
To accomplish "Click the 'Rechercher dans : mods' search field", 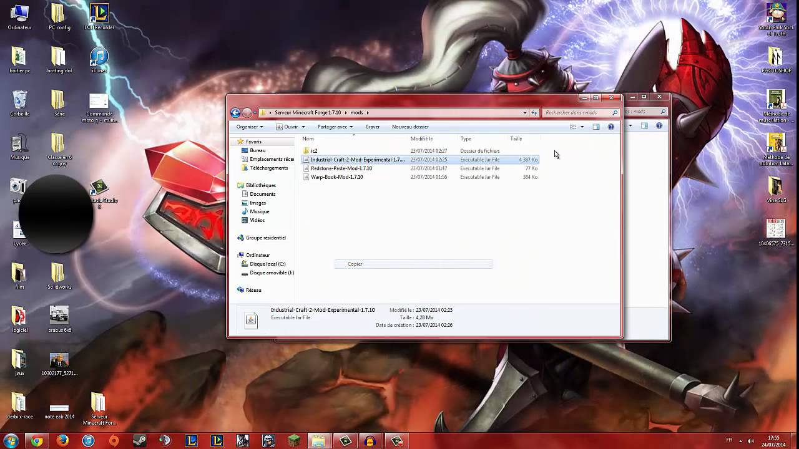I will click(x=580, y=113).
